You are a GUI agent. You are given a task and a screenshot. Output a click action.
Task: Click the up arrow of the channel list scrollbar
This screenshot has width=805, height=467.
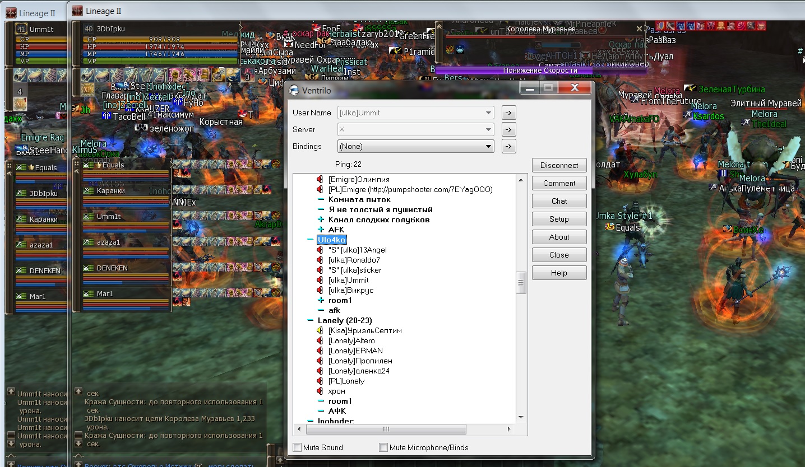tap(521, 180)
